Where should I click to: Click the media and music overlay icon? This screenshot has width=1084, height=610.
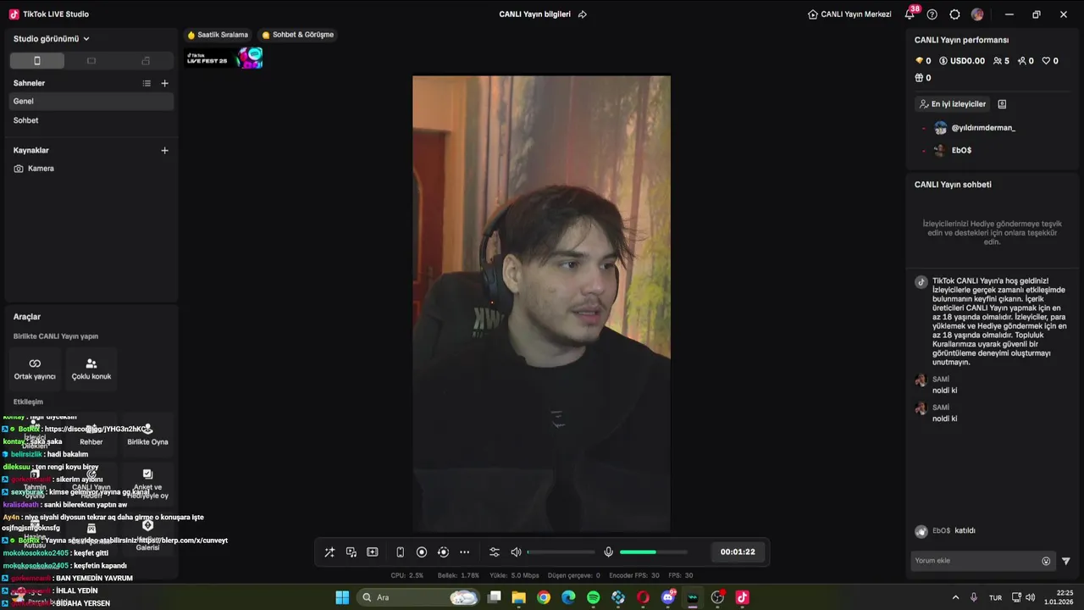pos(351,552)
